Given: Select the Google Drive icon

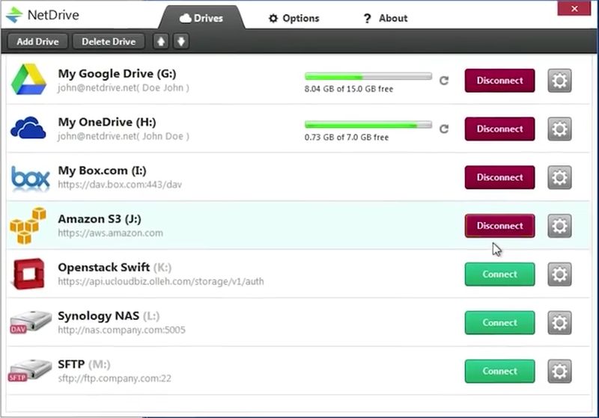Looking at the screenshot, I should coord(28,79).
